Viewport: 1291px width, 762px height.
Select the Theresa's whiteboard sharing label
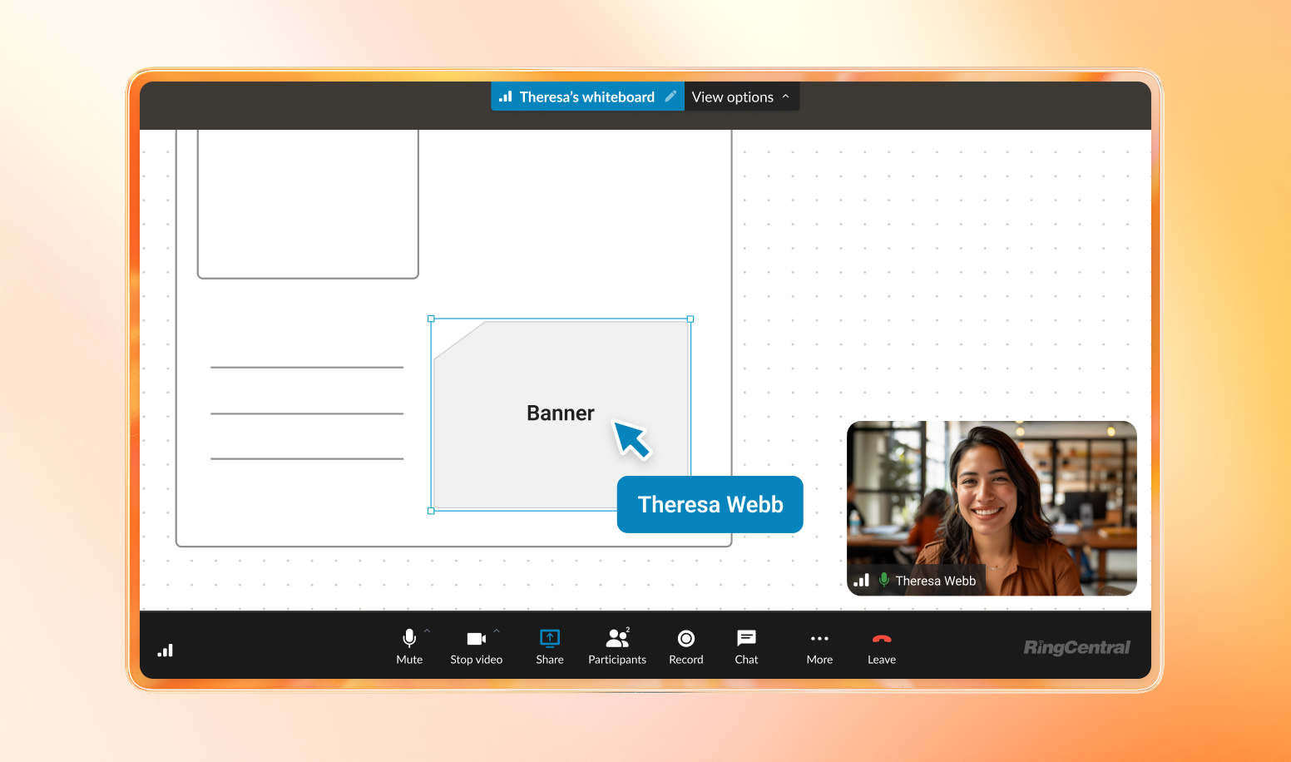[x=586, y=97]
